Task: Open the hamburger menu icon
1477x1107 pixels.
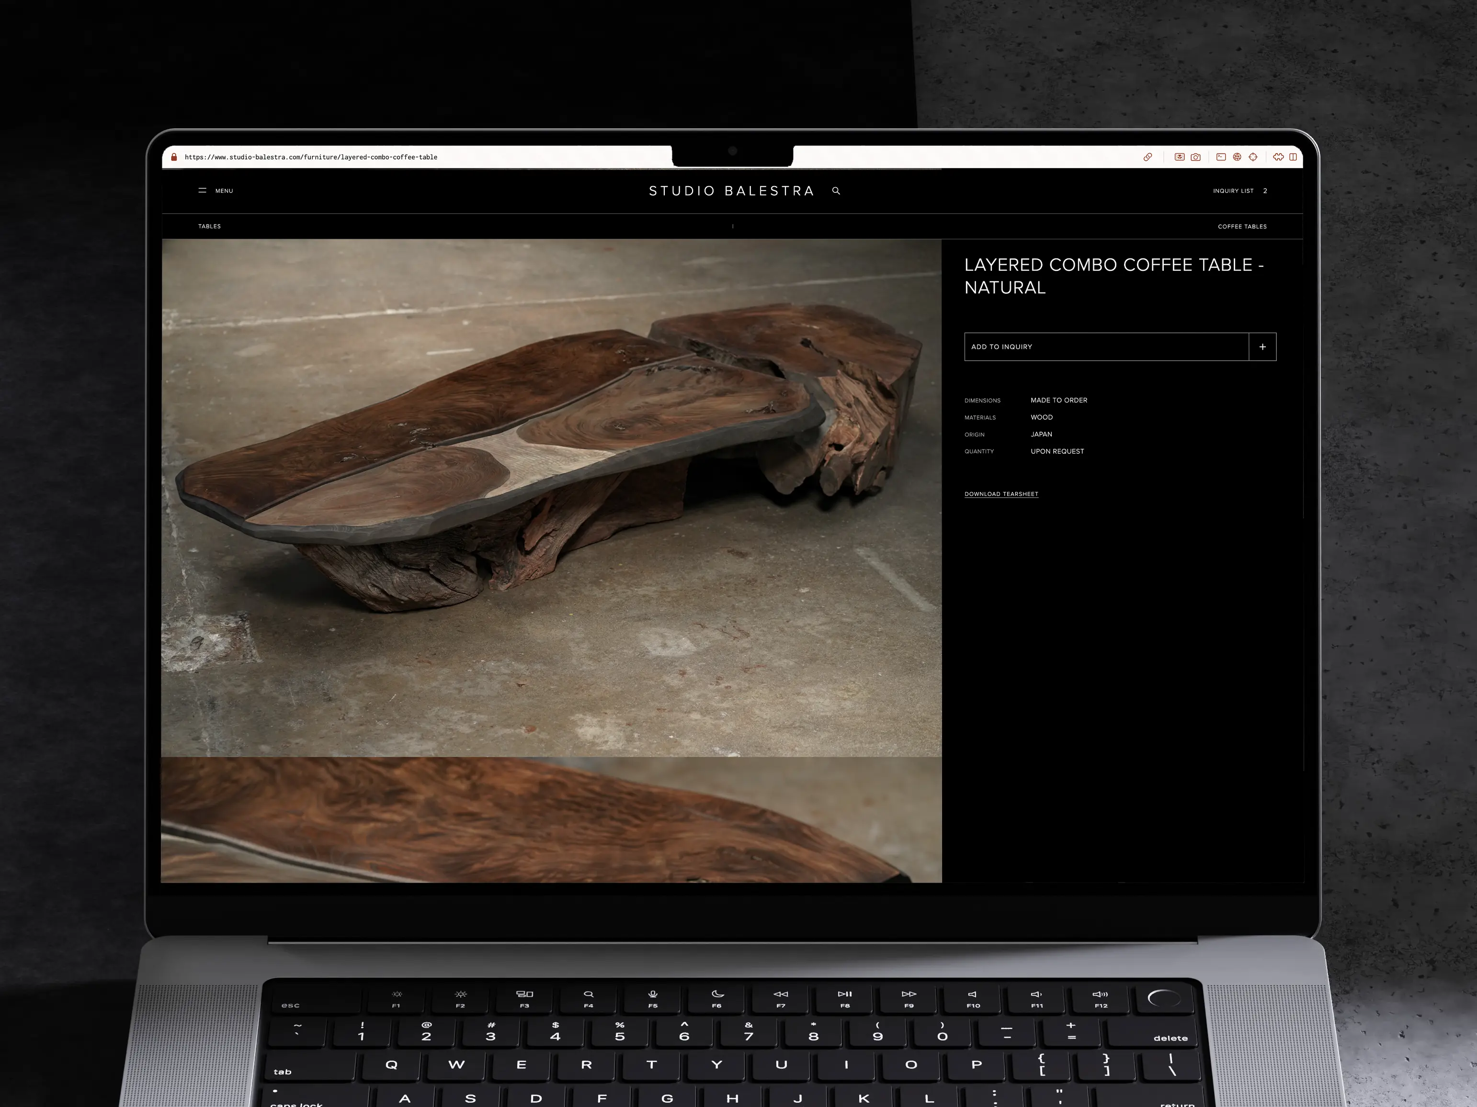Action: pos(202,191)
